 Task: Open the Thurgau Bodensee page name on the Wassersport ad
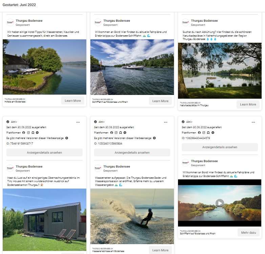click(x=116, y=167)
